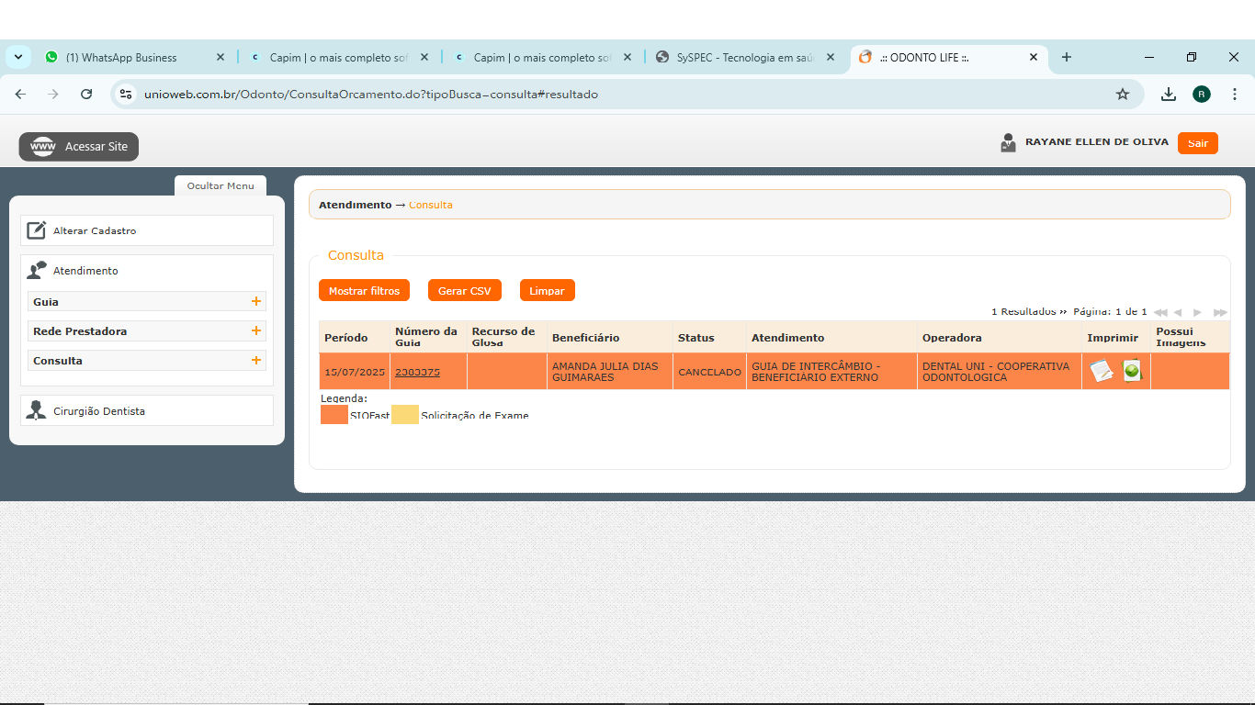This screenshot has height=705, width=1255.
Task: Click the Atendimento speech bubble icon
Action: click(36, 271)
